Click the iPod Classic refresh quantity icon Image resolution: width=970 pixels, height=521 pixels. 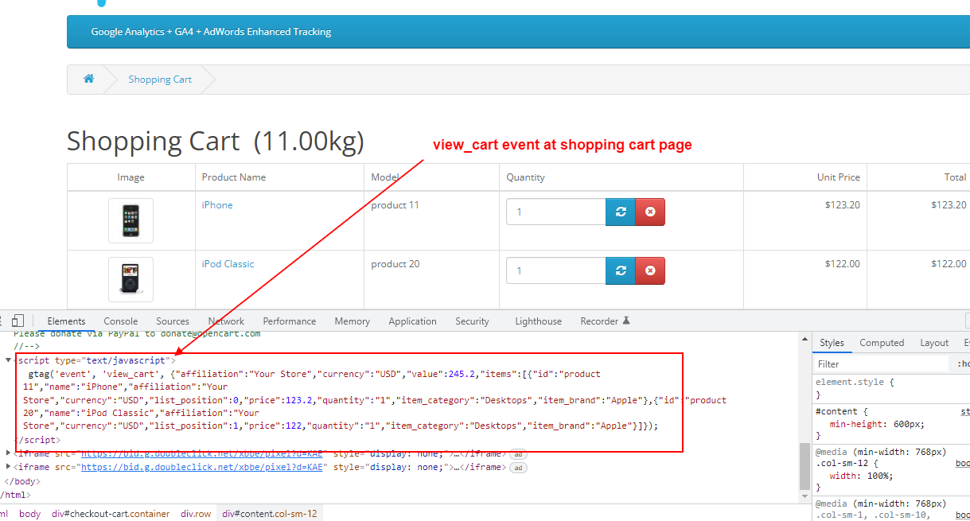click(621, 271)
